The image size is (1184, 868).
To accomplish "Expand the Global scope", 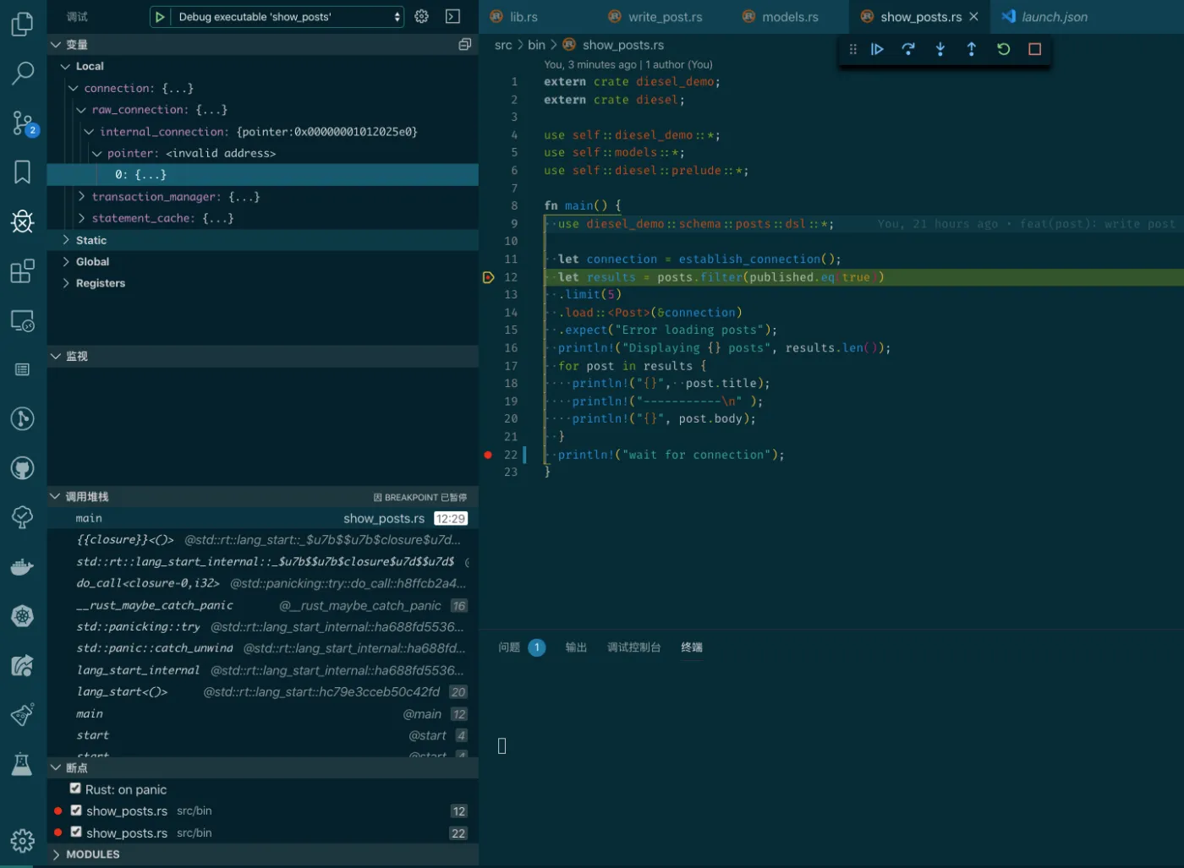I will (65, 262).
